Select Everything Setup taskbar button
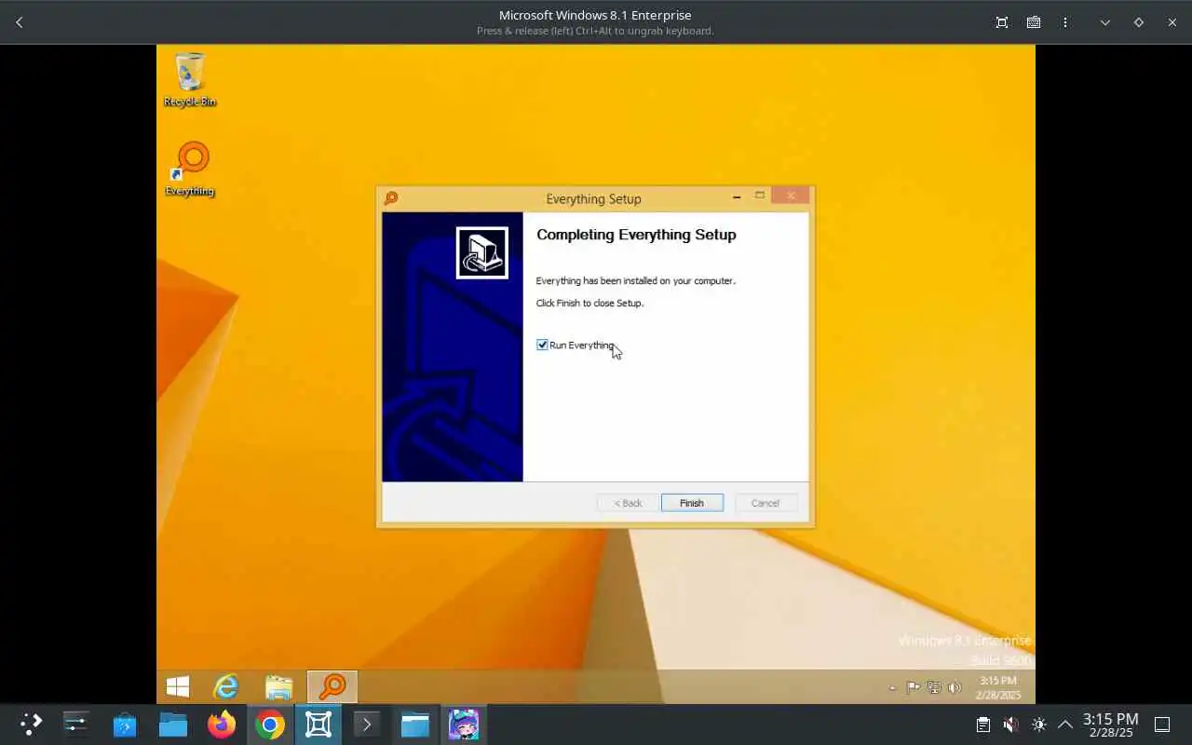Viewport: 1192px width, 745px height. click(332, 687)
